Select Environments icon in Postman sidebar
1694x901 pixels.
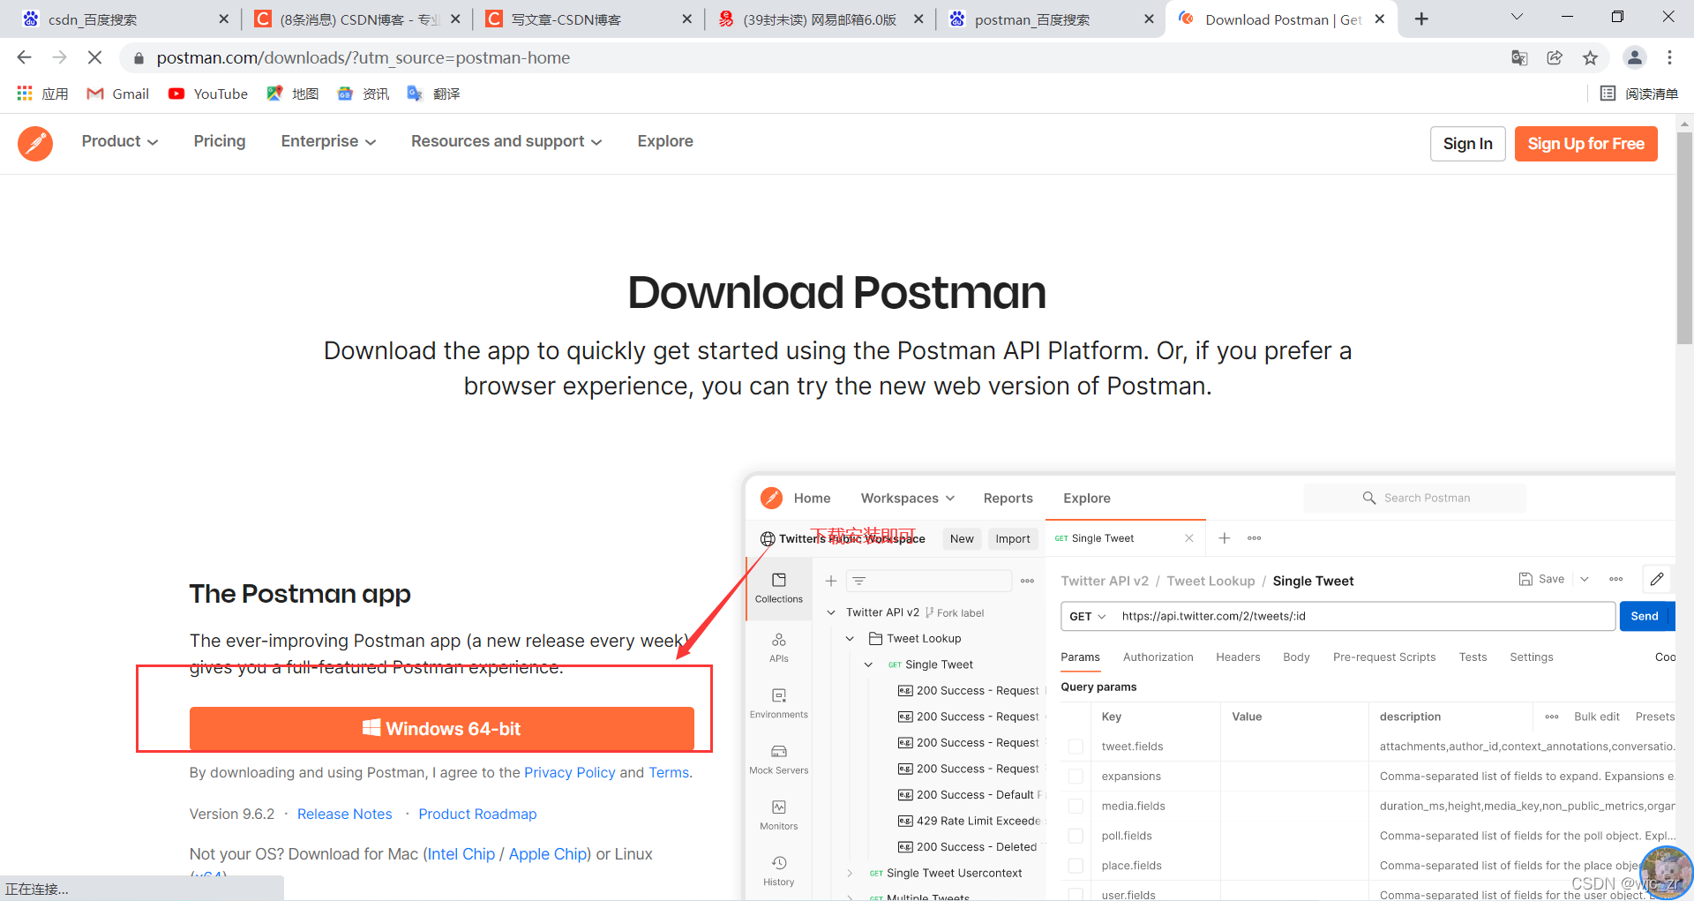[x=779, y=703]
